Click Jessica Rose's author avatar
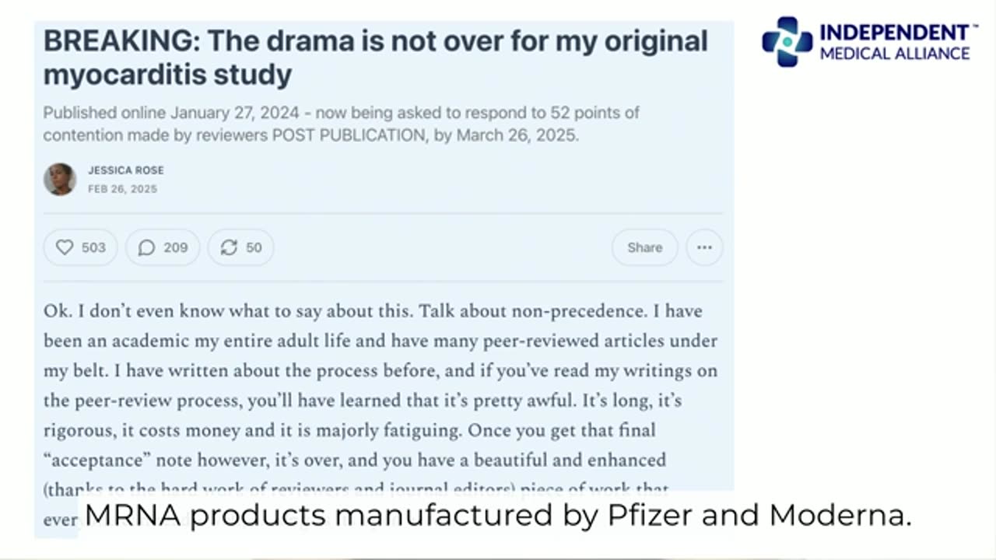Screen dimensions: 996x560 tap(60, 180)
